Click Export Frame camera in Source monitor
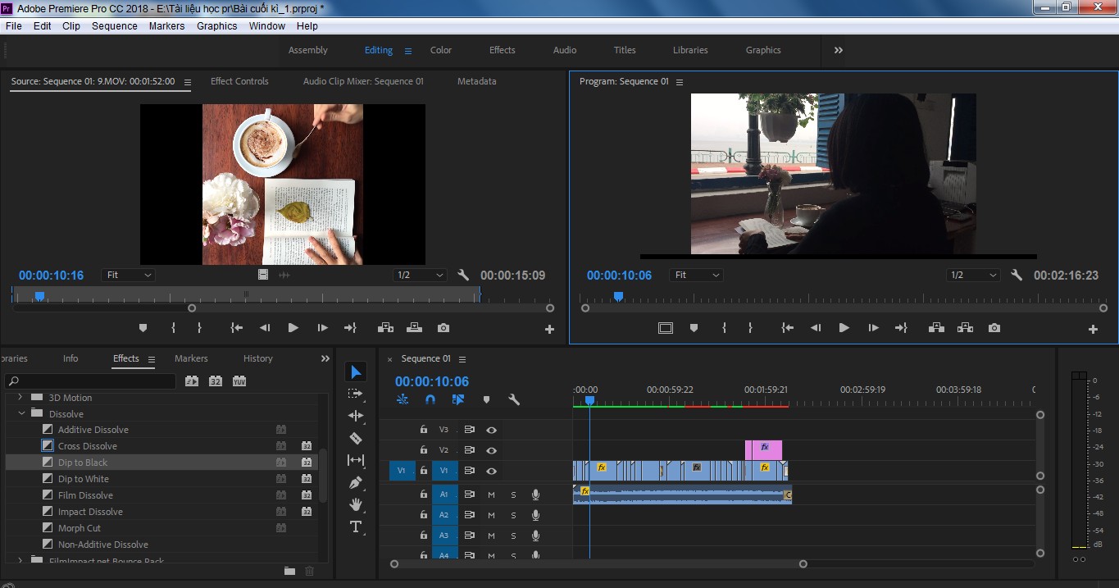The width and height of the screenshot is (1119, 588). pos(444,328)
